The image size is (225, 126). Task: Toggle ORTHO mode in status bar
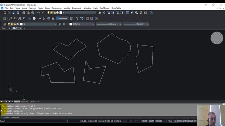137,121
